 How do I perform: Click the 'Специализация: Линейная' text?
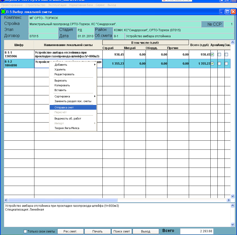pyautogui.click(x=25, y=210)
